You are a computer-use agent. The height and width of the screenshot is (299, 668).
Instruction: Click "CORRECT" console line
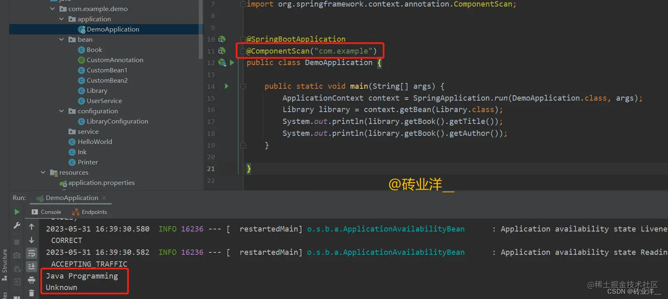pyautogui.click(x=66, y=240)
